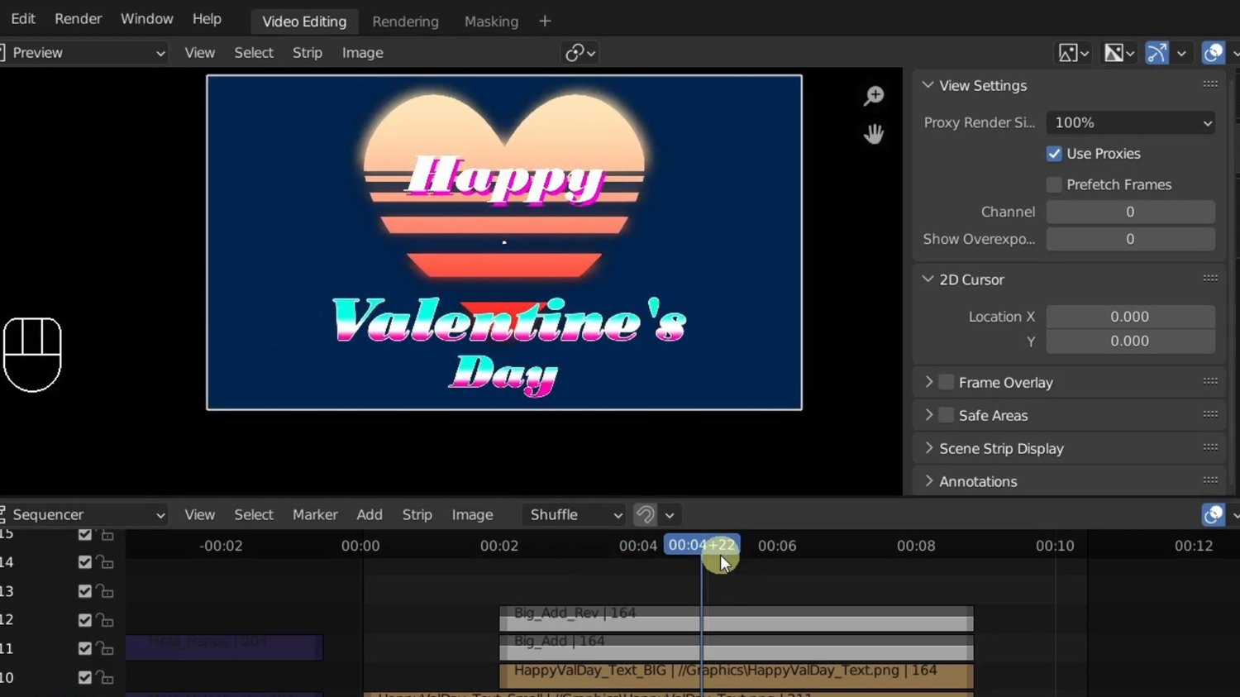Open the preview Image menu
This screenshot has height=697, width=1240.
click(x=363, y=53)
